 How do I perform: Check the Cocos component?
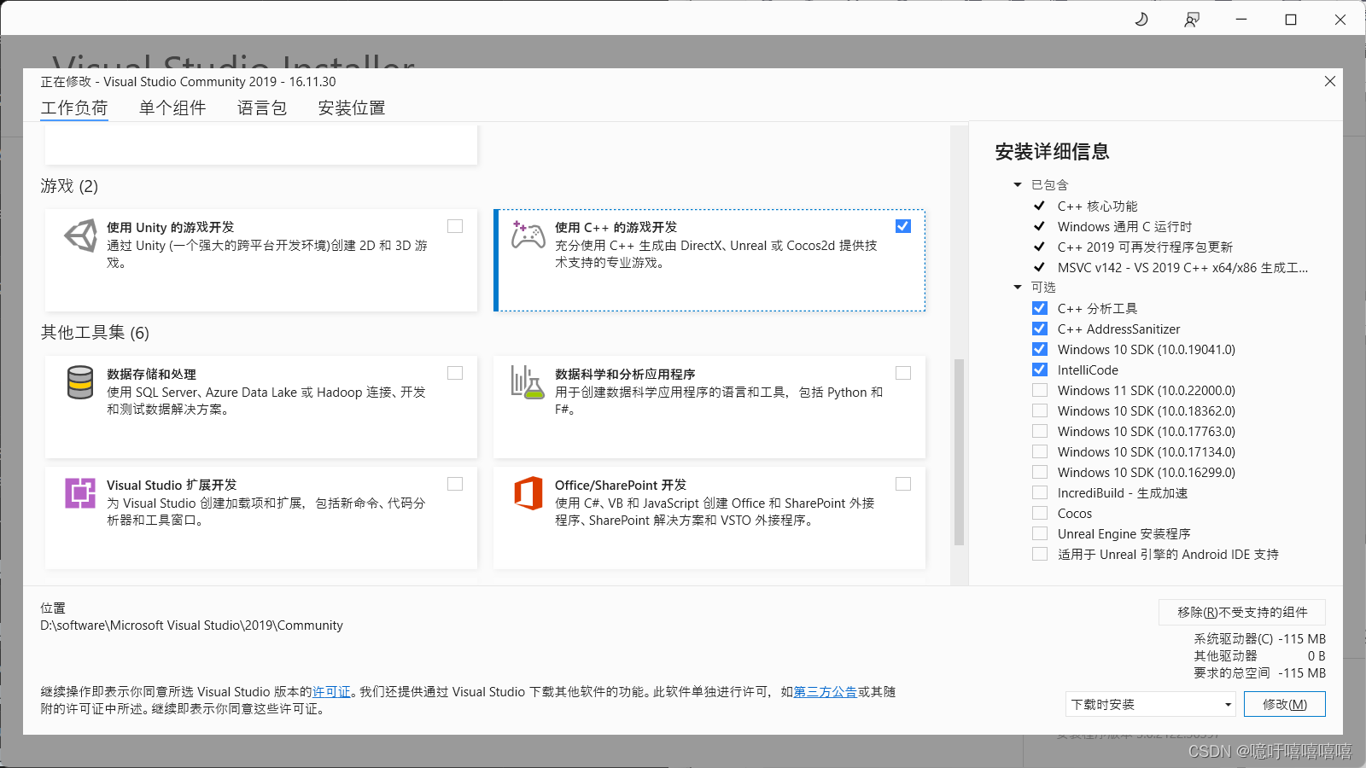(1039, 513)
